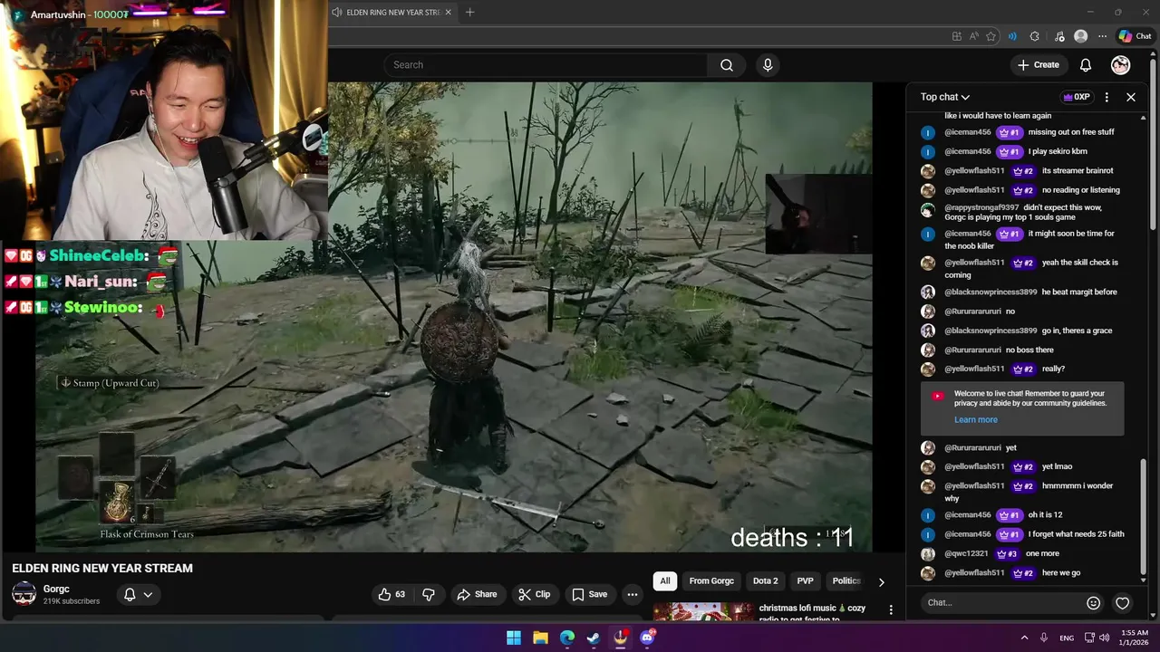Expand the Top chat mode dropdown
1160x652 pixels.
coord(945,97)
